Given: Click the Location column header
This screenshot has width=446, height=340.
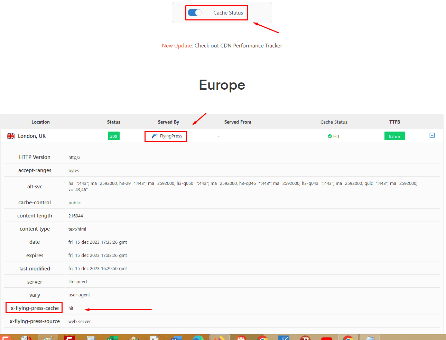Looking at the screenshot, I should tap(40, 122).
